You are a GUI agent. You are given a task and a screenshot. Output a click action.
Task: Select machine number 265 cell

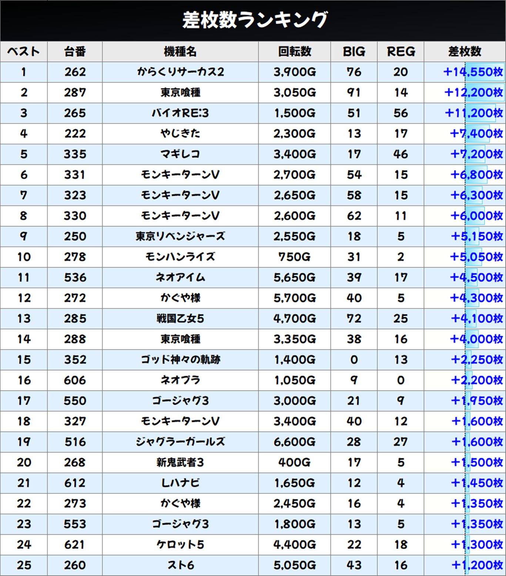pos(75,113)
